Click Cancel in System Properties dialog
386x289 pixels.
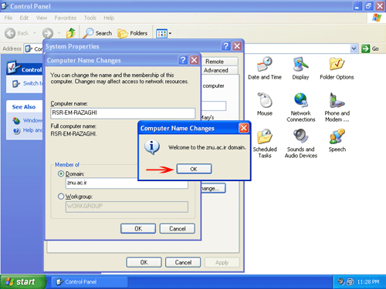click(x=183, y=262)
